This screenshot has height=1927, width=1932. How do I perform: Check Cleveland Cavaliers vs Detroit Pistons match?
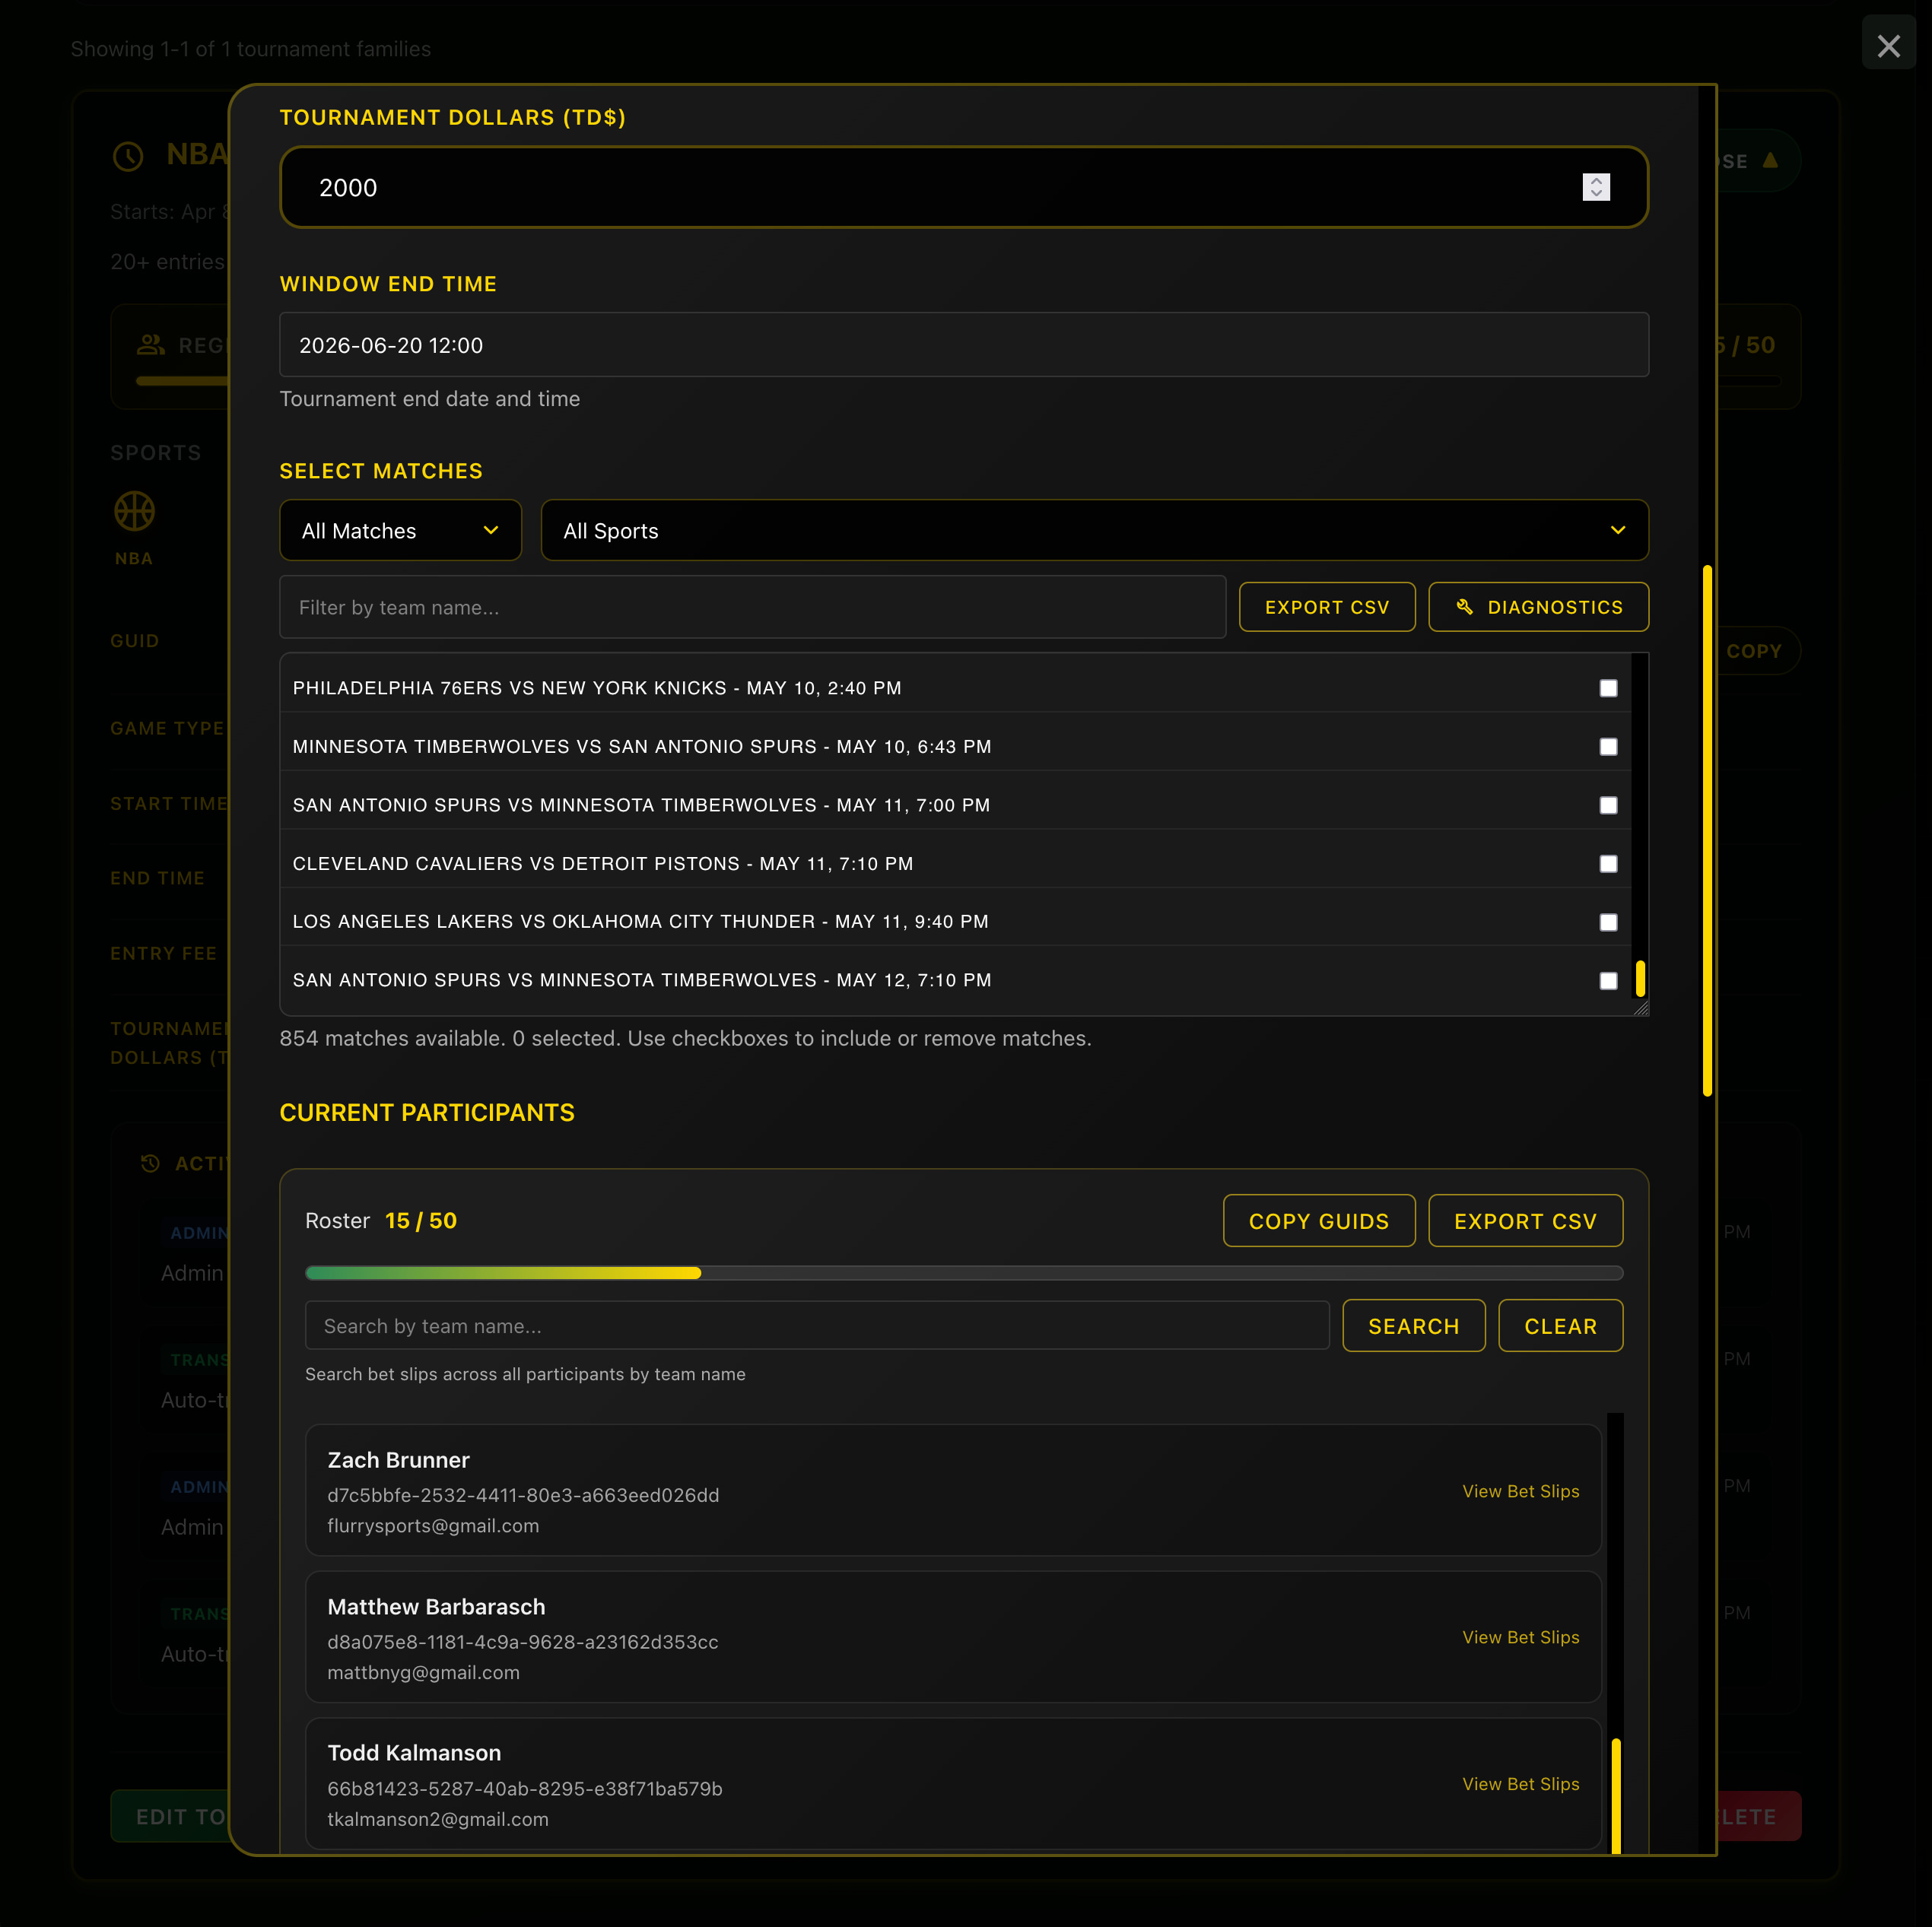1608,864
